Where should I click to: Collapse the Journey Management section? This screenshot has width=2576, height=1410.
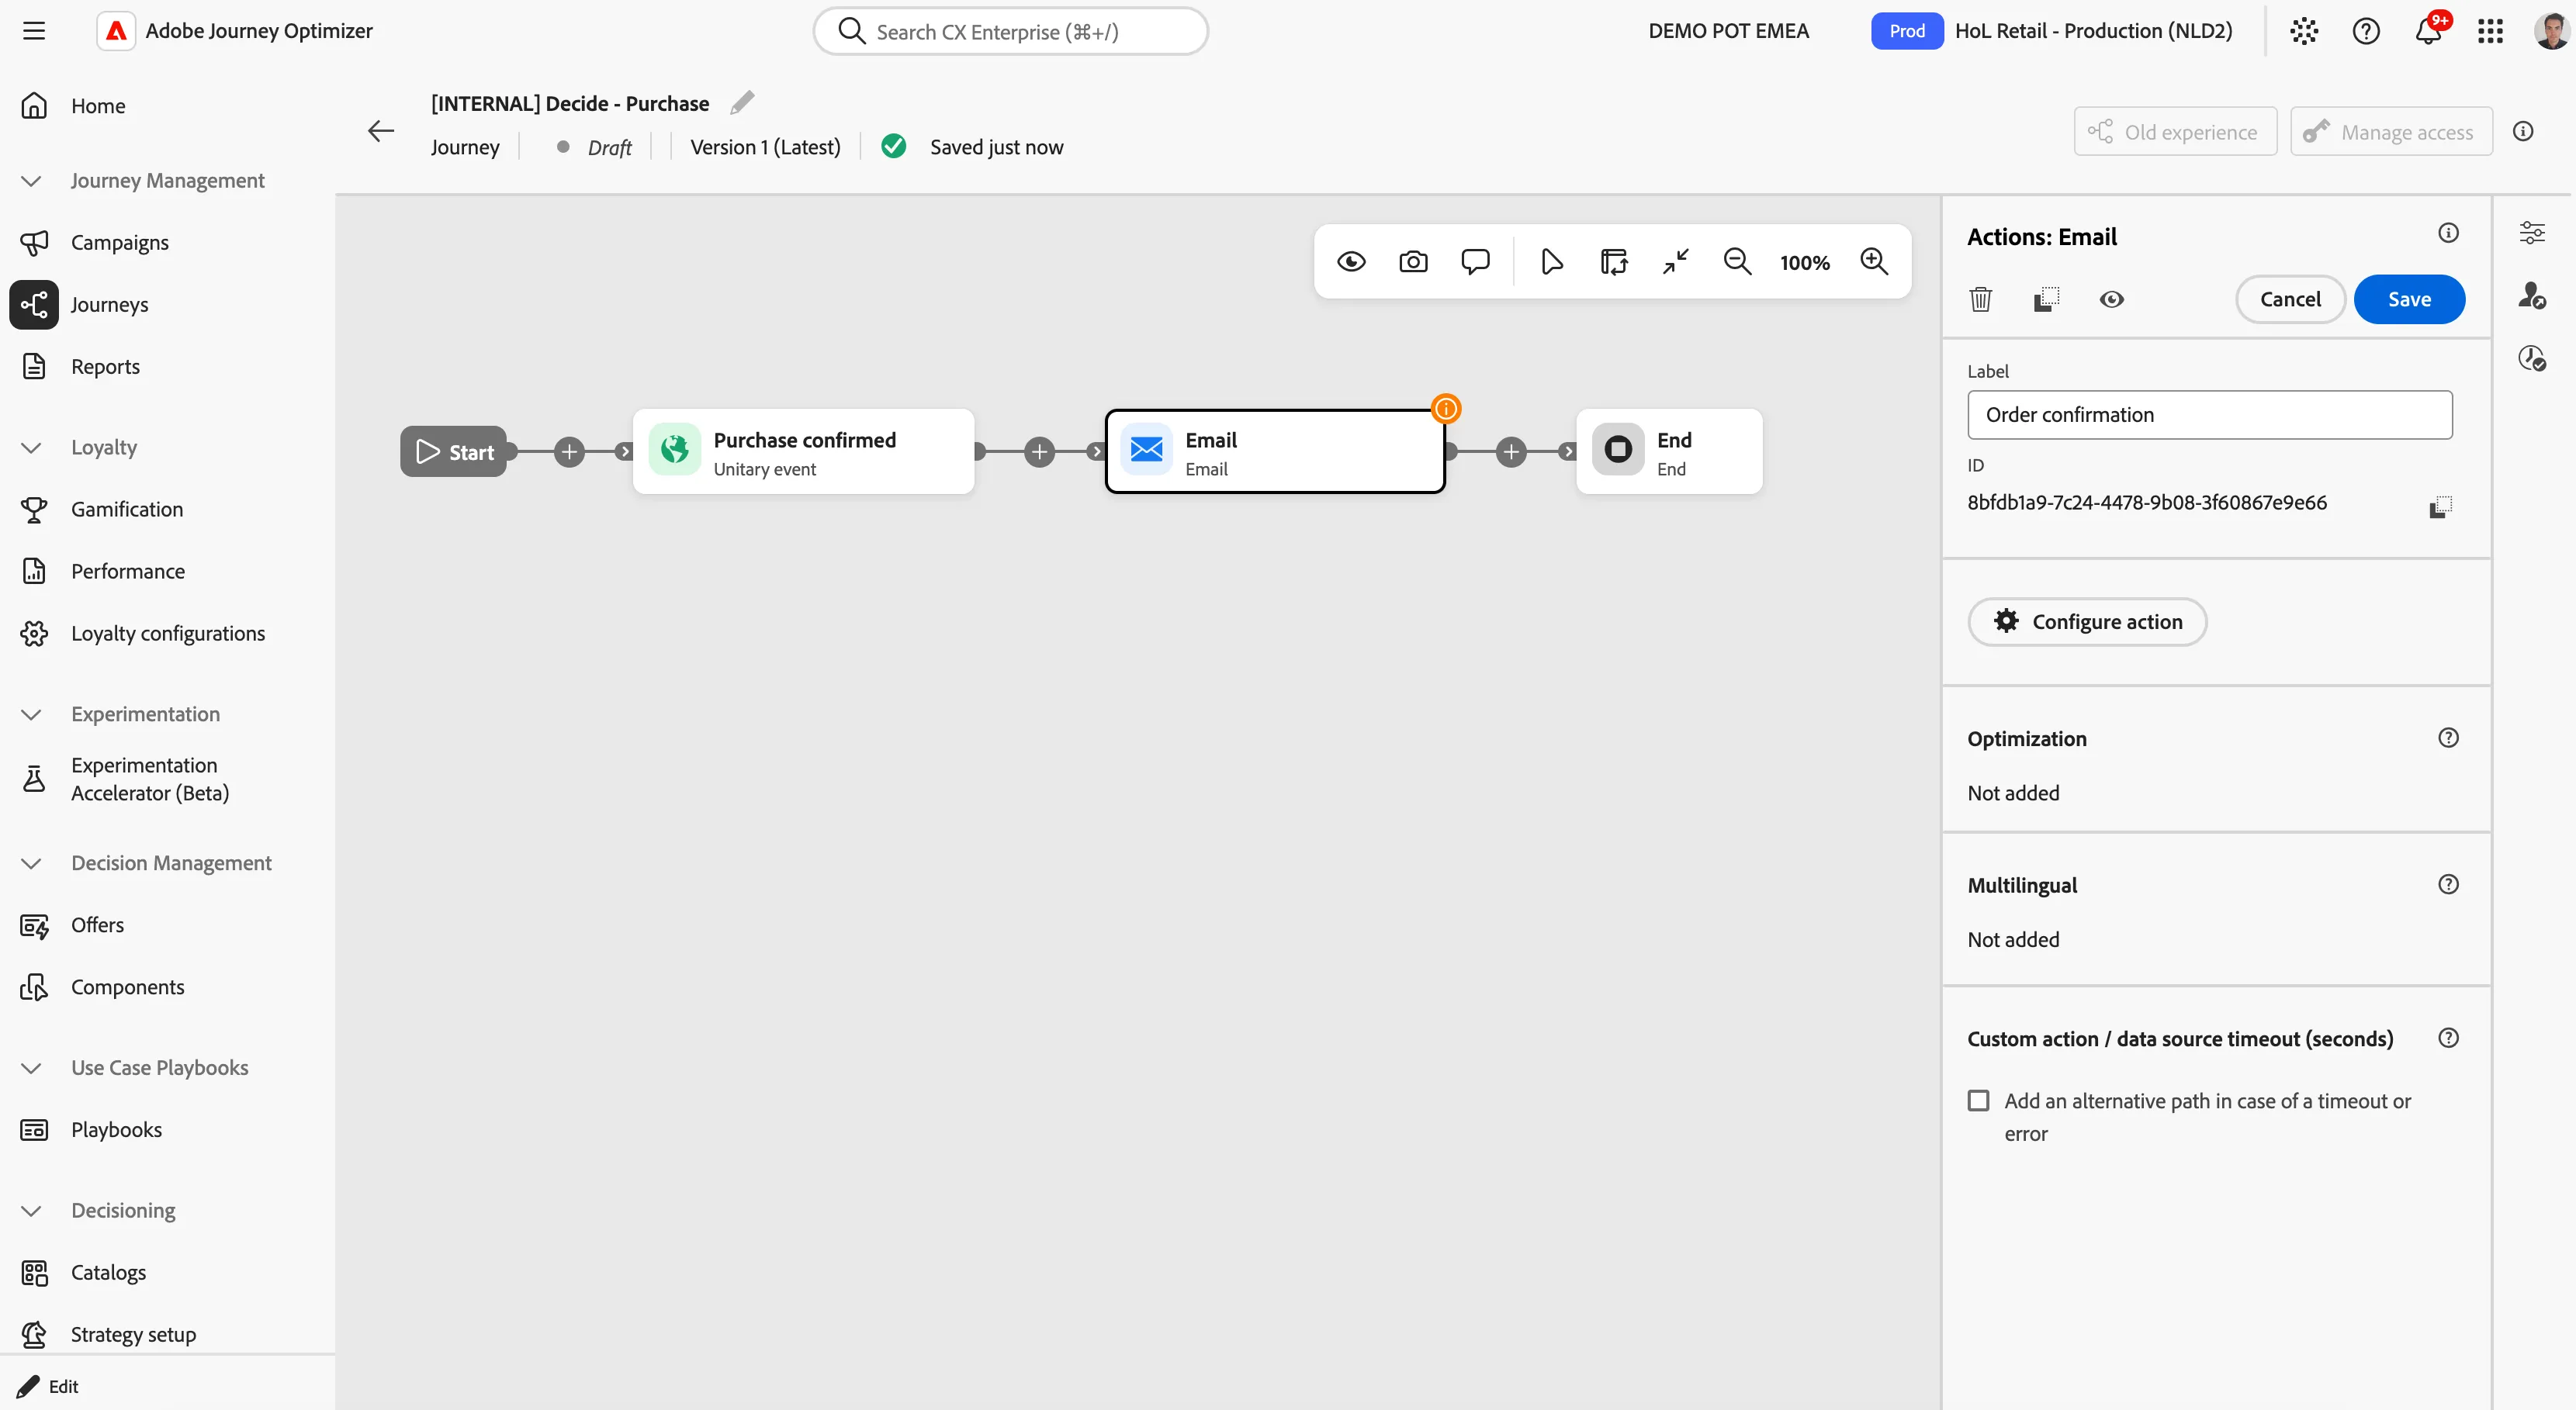pyautogui.click(x=31, y=181)
